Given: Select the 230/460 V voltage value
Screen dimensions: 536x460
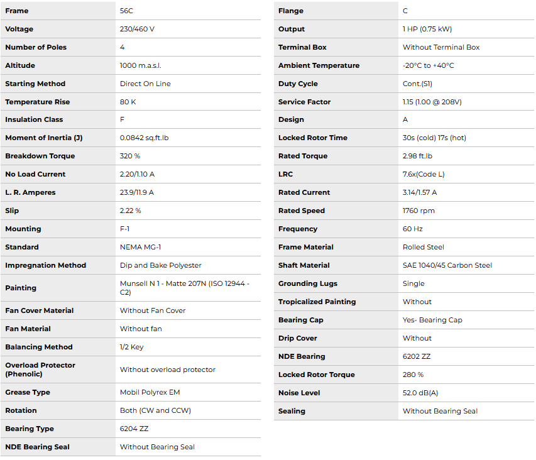Looking at the screenshot, I should (138, 29).
